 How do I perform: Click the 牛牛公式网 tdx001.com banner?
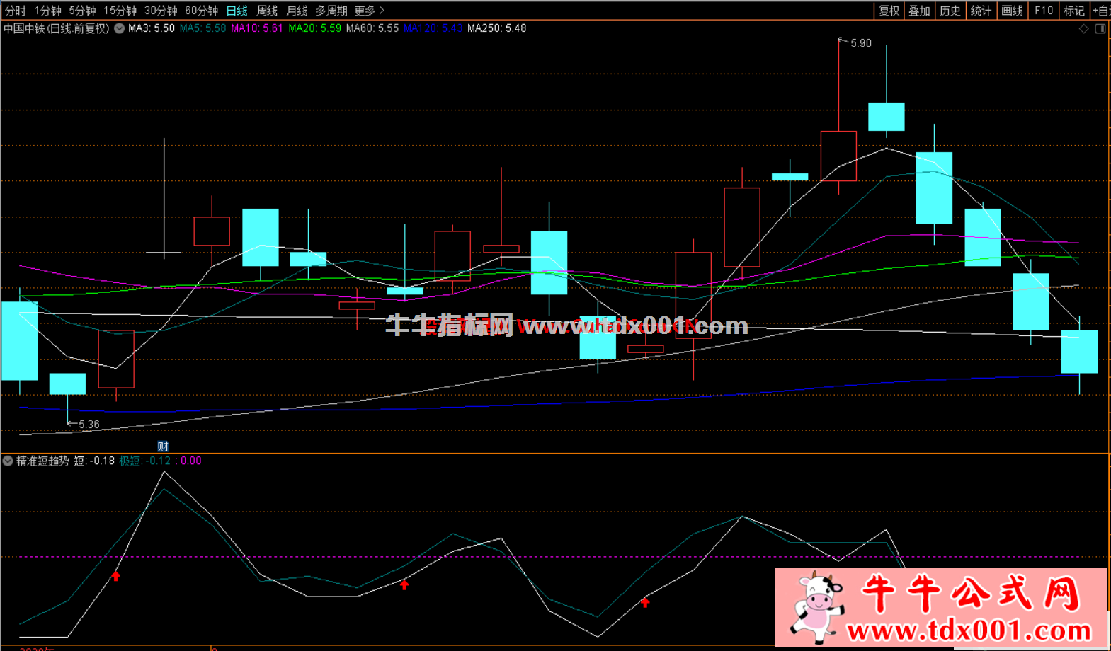tap(941, 608)
